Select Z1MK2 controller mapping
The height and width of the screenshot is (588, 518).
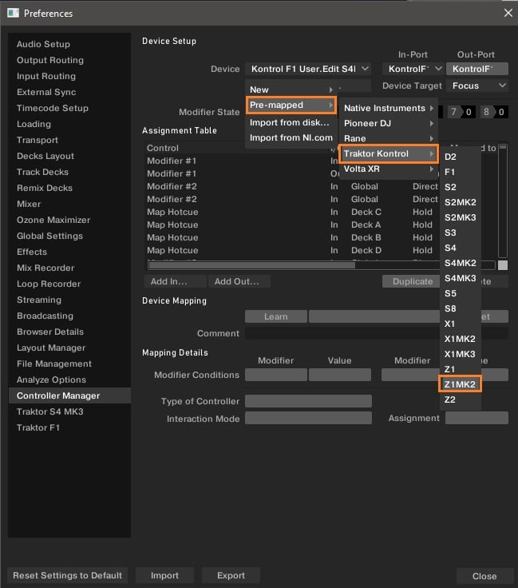pyautogui.click(x=461, y=384)
